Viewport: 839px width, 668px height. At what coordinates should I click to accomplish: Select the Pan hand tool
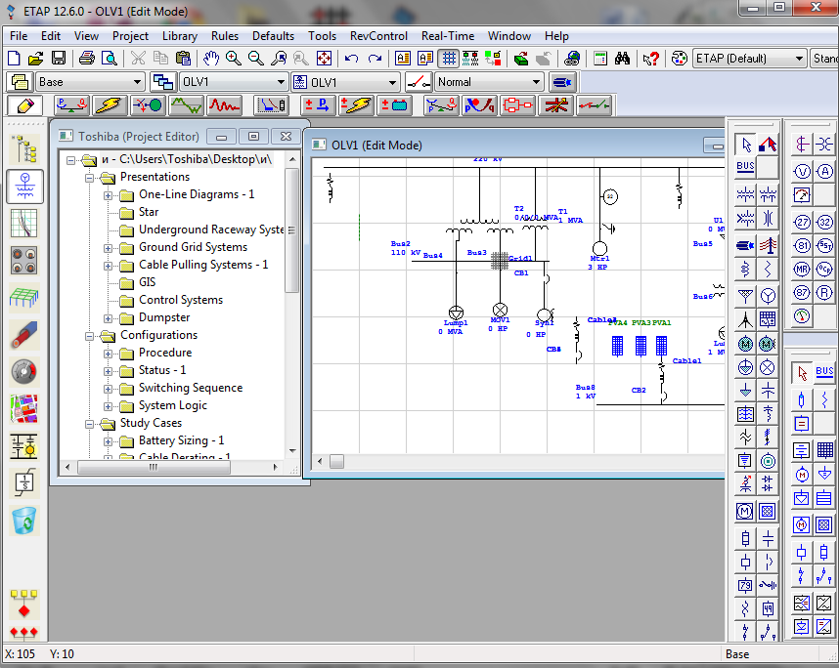coord(211,59)
